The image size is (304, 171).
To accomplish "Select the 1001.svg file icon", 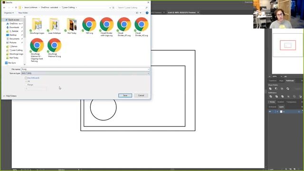I will click(89, 24).
